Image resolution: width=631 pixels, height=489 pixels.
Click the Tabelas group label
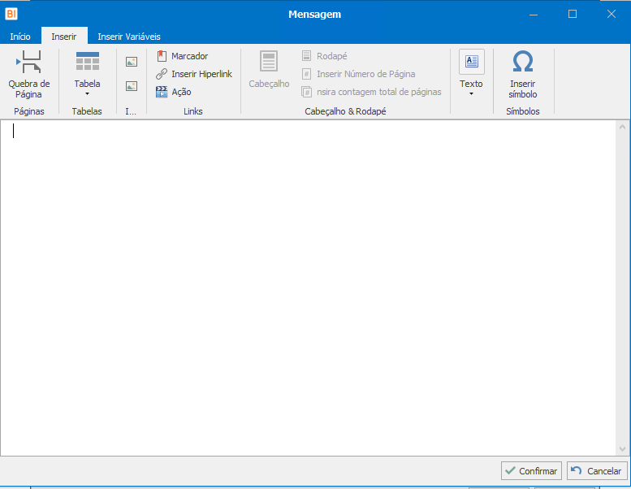point(87,111)
